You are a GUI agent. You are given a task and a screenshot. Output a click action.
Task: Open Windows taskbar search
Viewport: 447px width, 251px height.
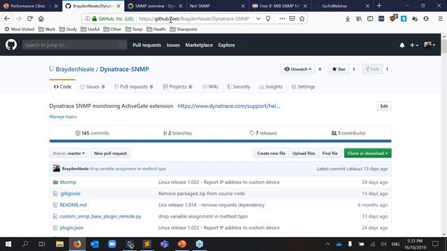point(25,244)
